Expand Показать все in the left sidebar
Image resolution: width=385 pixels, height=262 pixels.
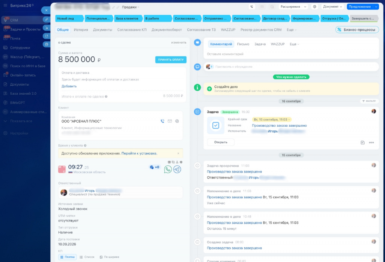point(21,121)
